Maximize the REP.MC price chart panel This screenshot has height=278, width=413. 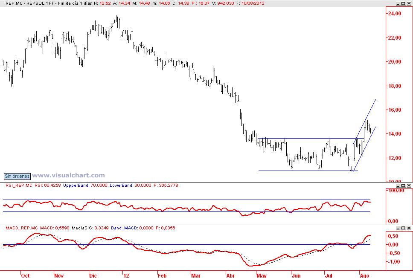pos(403,3)
